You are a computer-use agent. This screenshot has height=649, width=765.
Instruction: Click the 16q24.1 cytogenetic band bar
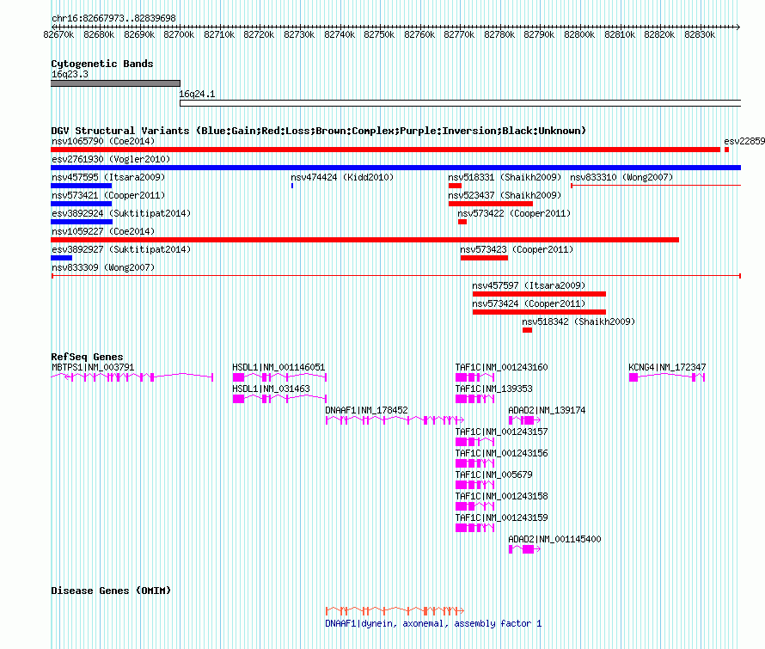click(x=460, y=103)
